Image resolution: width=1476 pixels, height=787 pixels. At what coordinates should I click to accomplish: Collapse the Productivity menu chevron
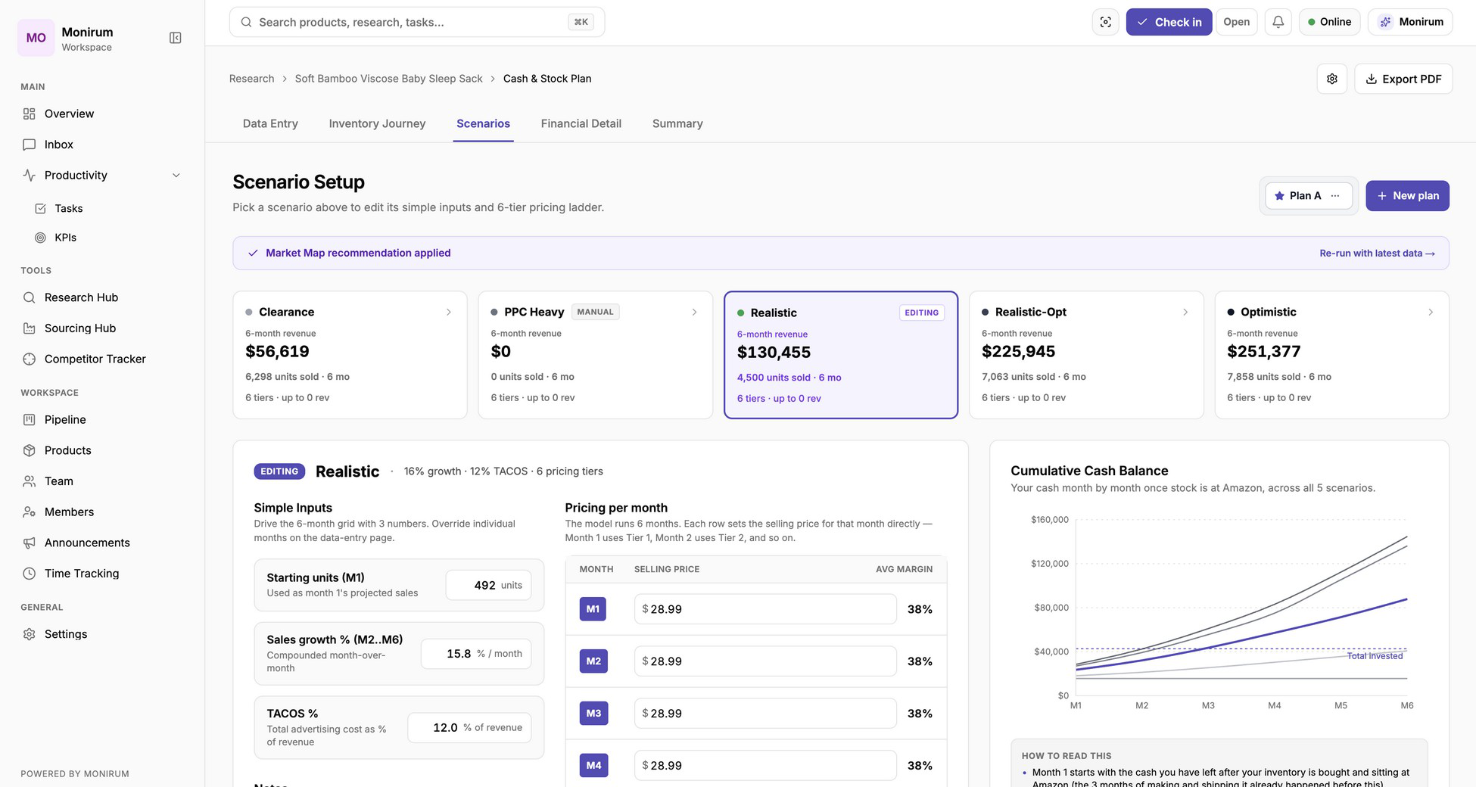pos(176,176)
